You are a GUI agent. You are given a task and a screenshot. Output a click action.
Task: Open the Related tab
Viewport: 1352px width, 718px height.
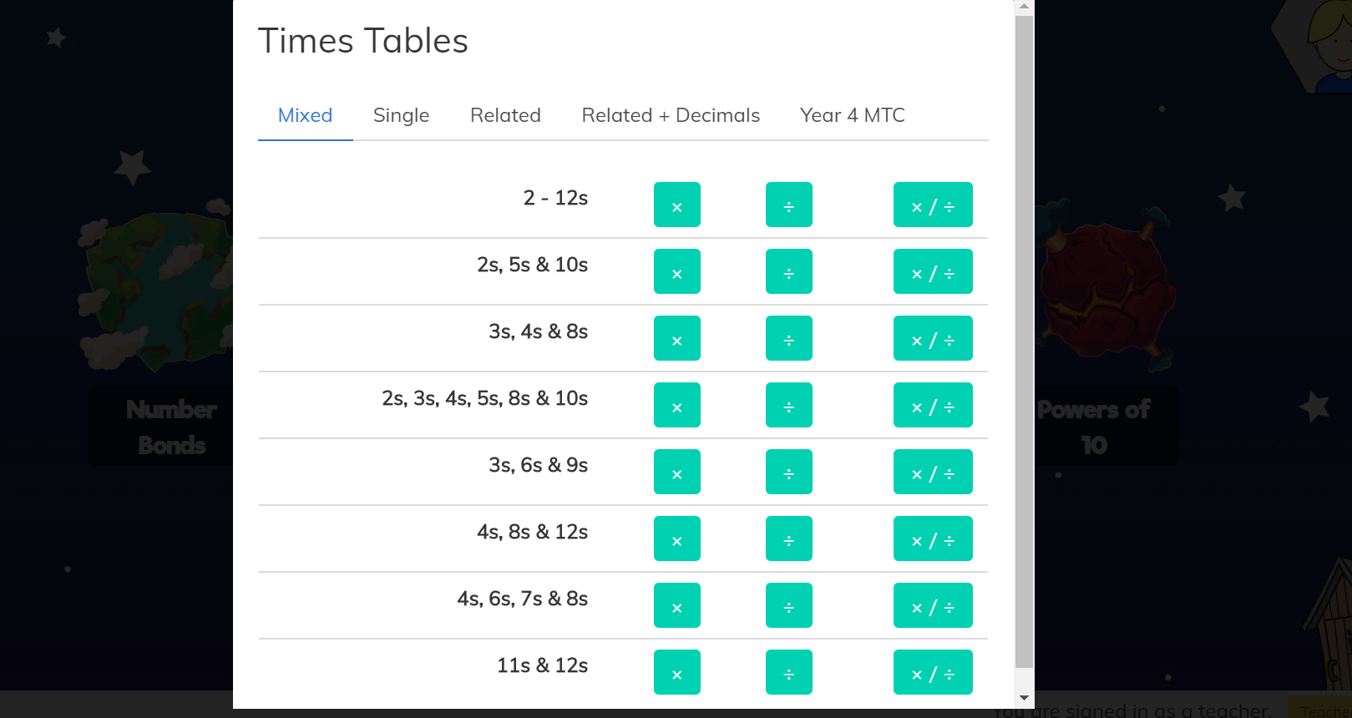(505, 115)
